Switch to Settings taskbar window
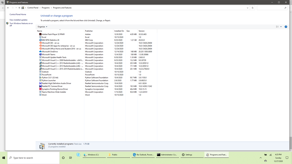 coord(192,155)
